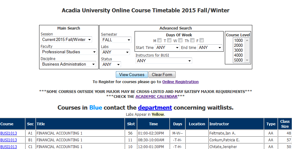Click slot 56 cell
The width and height of the screenshot is (292, 149).
(x=131, y=133)
